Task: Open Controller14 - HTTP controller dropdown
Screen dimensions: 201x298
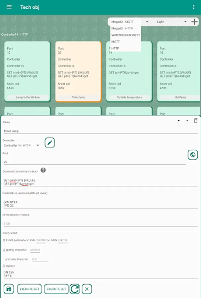Action: tap(21, 146)
